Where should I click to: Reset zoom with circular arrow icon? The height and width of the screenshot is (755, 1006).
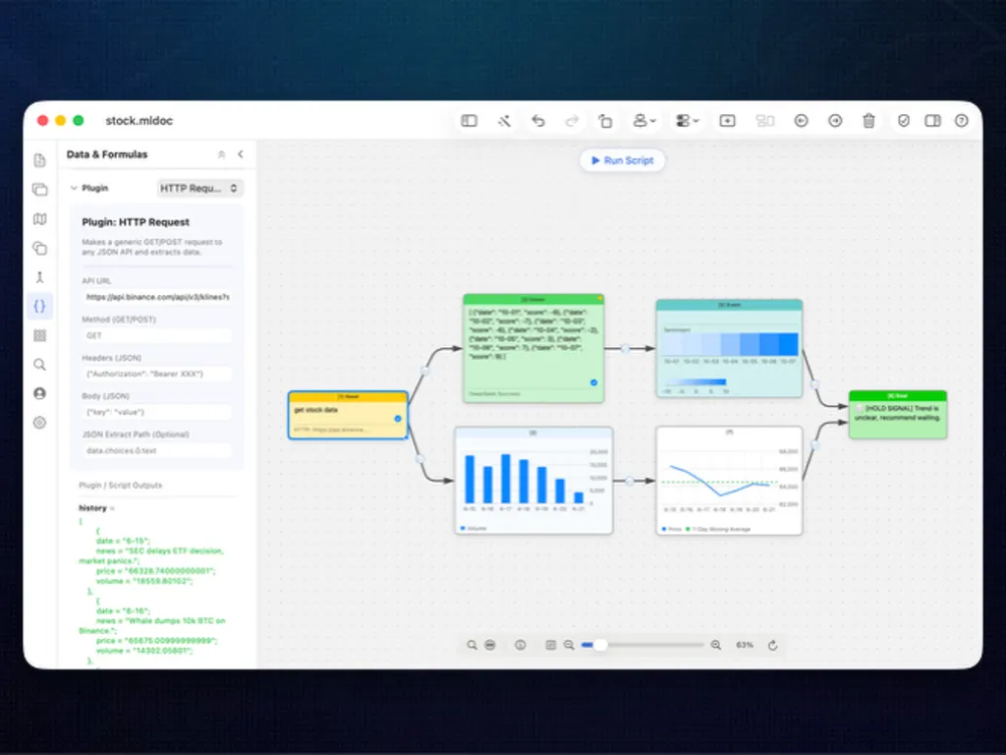(773, 645)
